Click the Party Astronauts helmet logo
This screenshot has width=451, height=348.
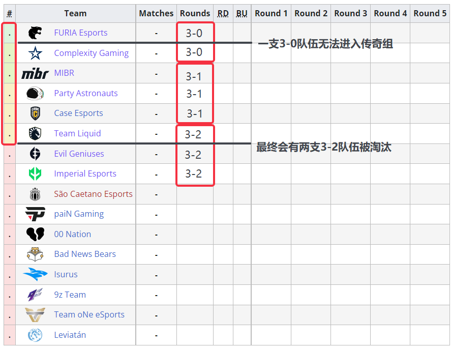pyautogui.click(x=35, y=93)
